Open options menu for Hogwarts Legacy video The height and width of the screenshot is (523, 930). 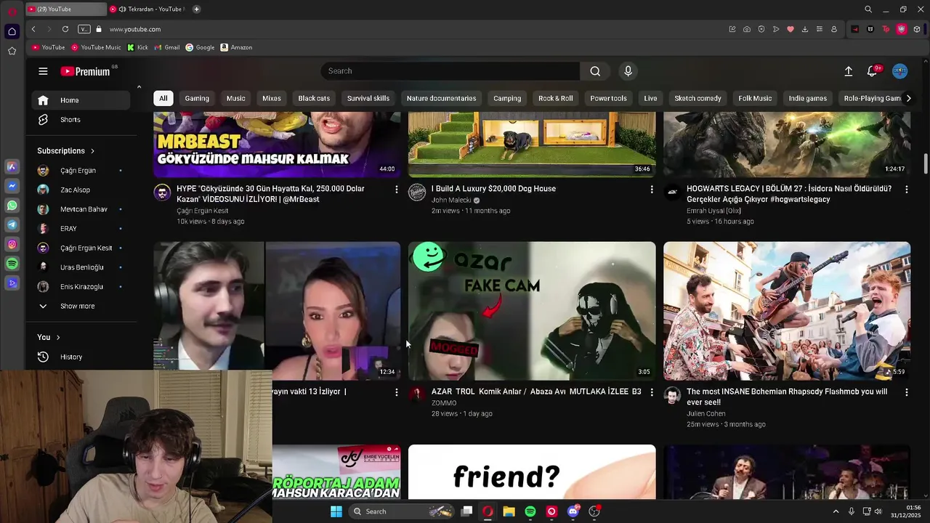coord(906,190)
